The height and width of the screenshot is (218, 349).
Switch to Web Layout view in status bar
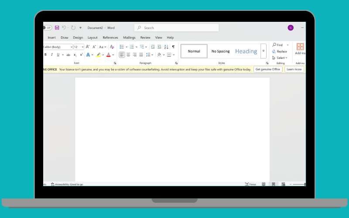[283, 184]
